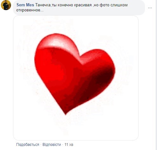The width and height of the screenshot is (157, 150).
Task: Toggle like on Sem Mes comment
Action: coord(28,144)
